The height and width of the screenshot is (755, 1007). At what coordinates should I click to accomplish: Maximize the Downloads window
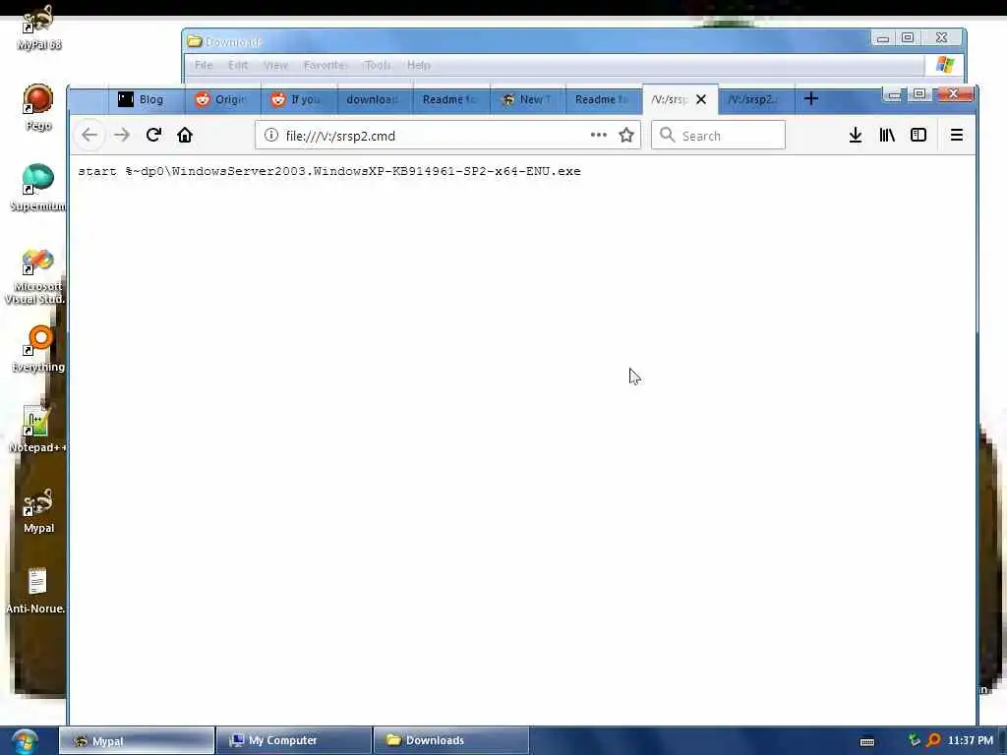tap(908, 38)
